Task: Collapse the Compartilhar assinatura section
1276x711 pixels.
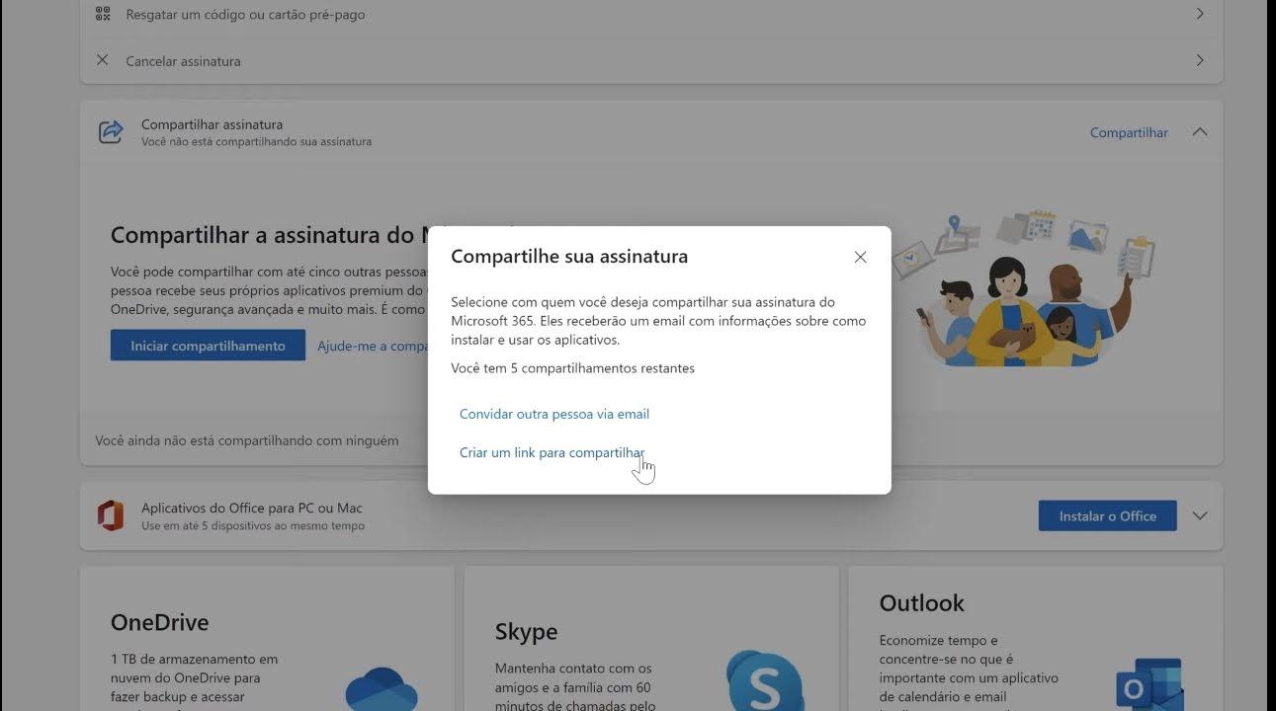Action: click(x=1200, y=132)
